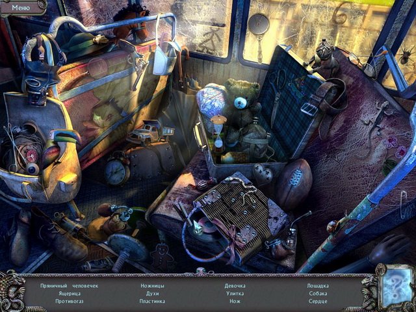Pick the hand mirror on the window
416x312 pixels.
[x=257, y=26]
